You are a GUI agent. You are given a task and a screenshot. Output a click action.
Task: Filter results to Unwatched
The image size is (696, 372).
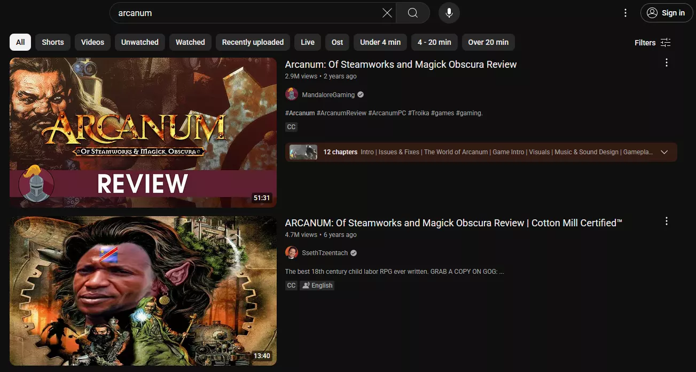[x=140, y=42]
